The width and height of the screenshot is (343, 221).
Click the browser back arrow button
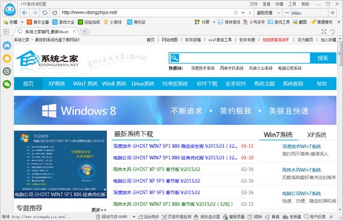coord(25,13)
